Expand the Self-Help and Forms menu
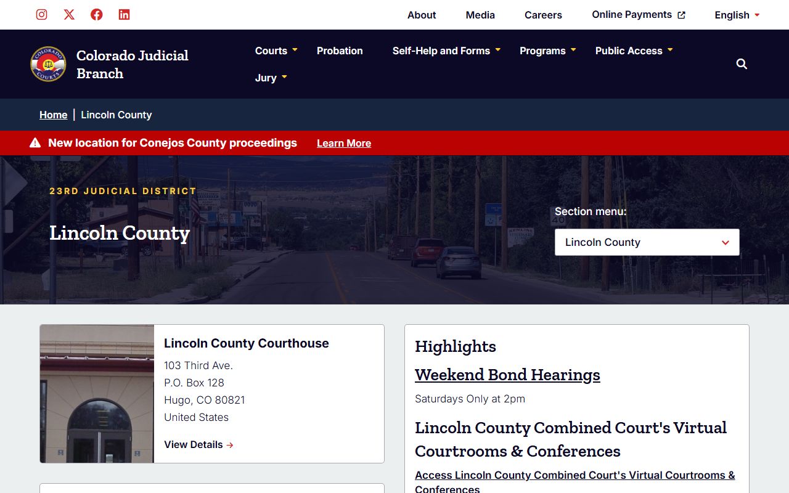Viewport: 789px width, 493px height. pyautogui.click(x=446, y=51)
